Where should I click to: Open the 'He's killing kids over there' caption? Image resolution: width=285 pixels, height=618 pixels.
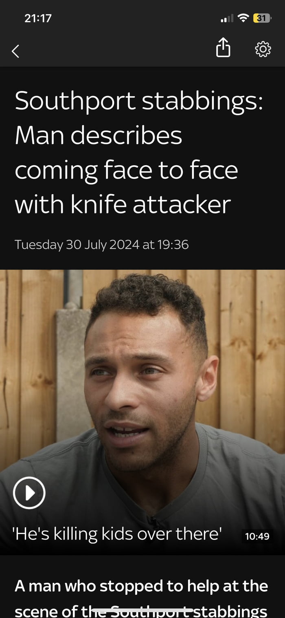click(x=118, y=534)
